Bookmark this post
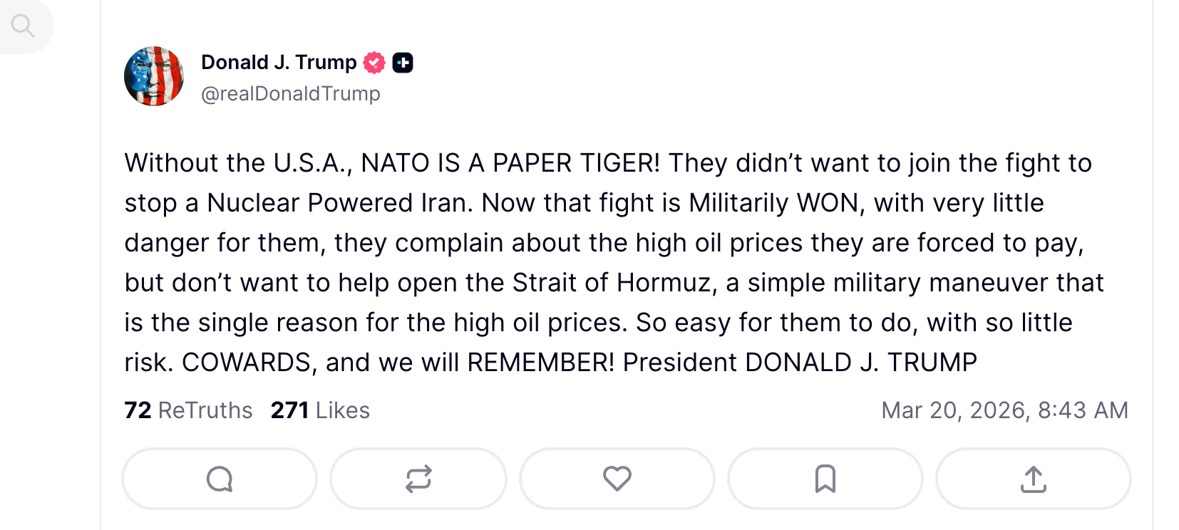1179x530 pixels. pos(825,479)
